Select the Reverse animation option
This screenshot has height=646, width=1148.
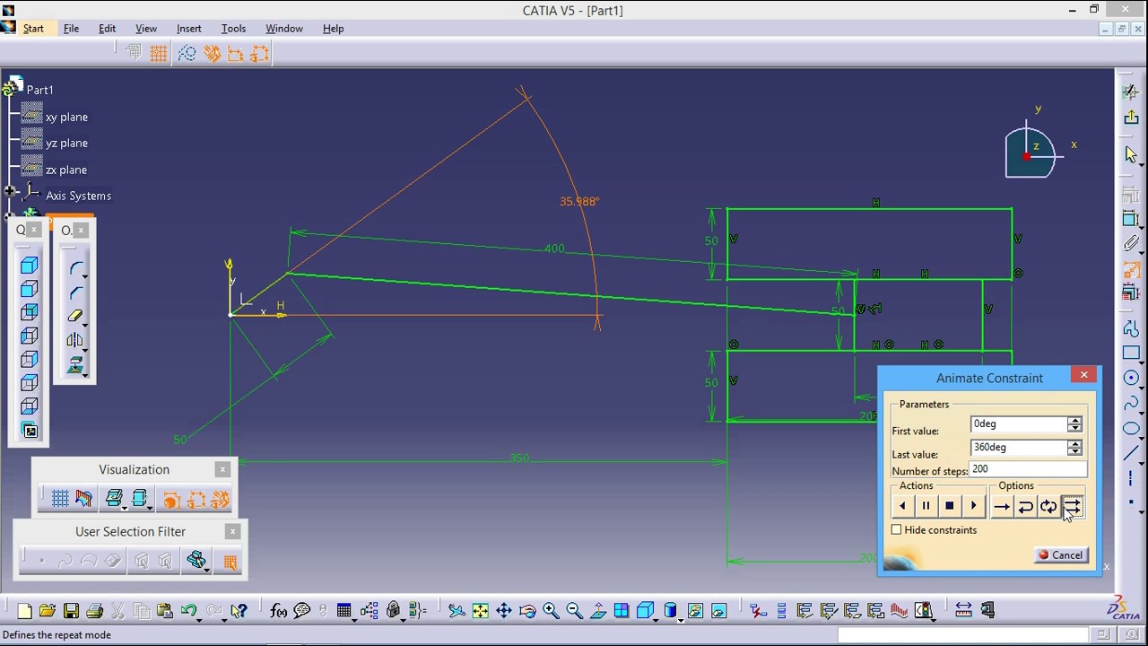tap(1025, 507)
